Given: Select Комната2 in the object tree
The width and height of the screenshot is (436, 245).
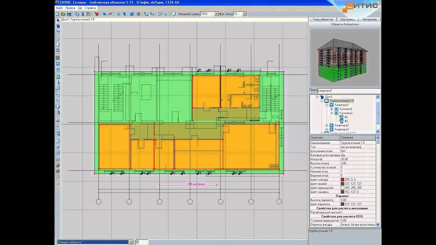Looking at the screenshot, I should pyautogui.click(x=346, y=113).
